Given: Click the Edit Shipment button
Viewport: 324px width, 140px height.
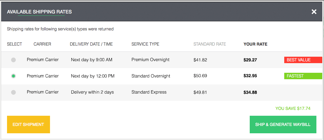Looking at the screenshot, I should (x=28, y=125).
